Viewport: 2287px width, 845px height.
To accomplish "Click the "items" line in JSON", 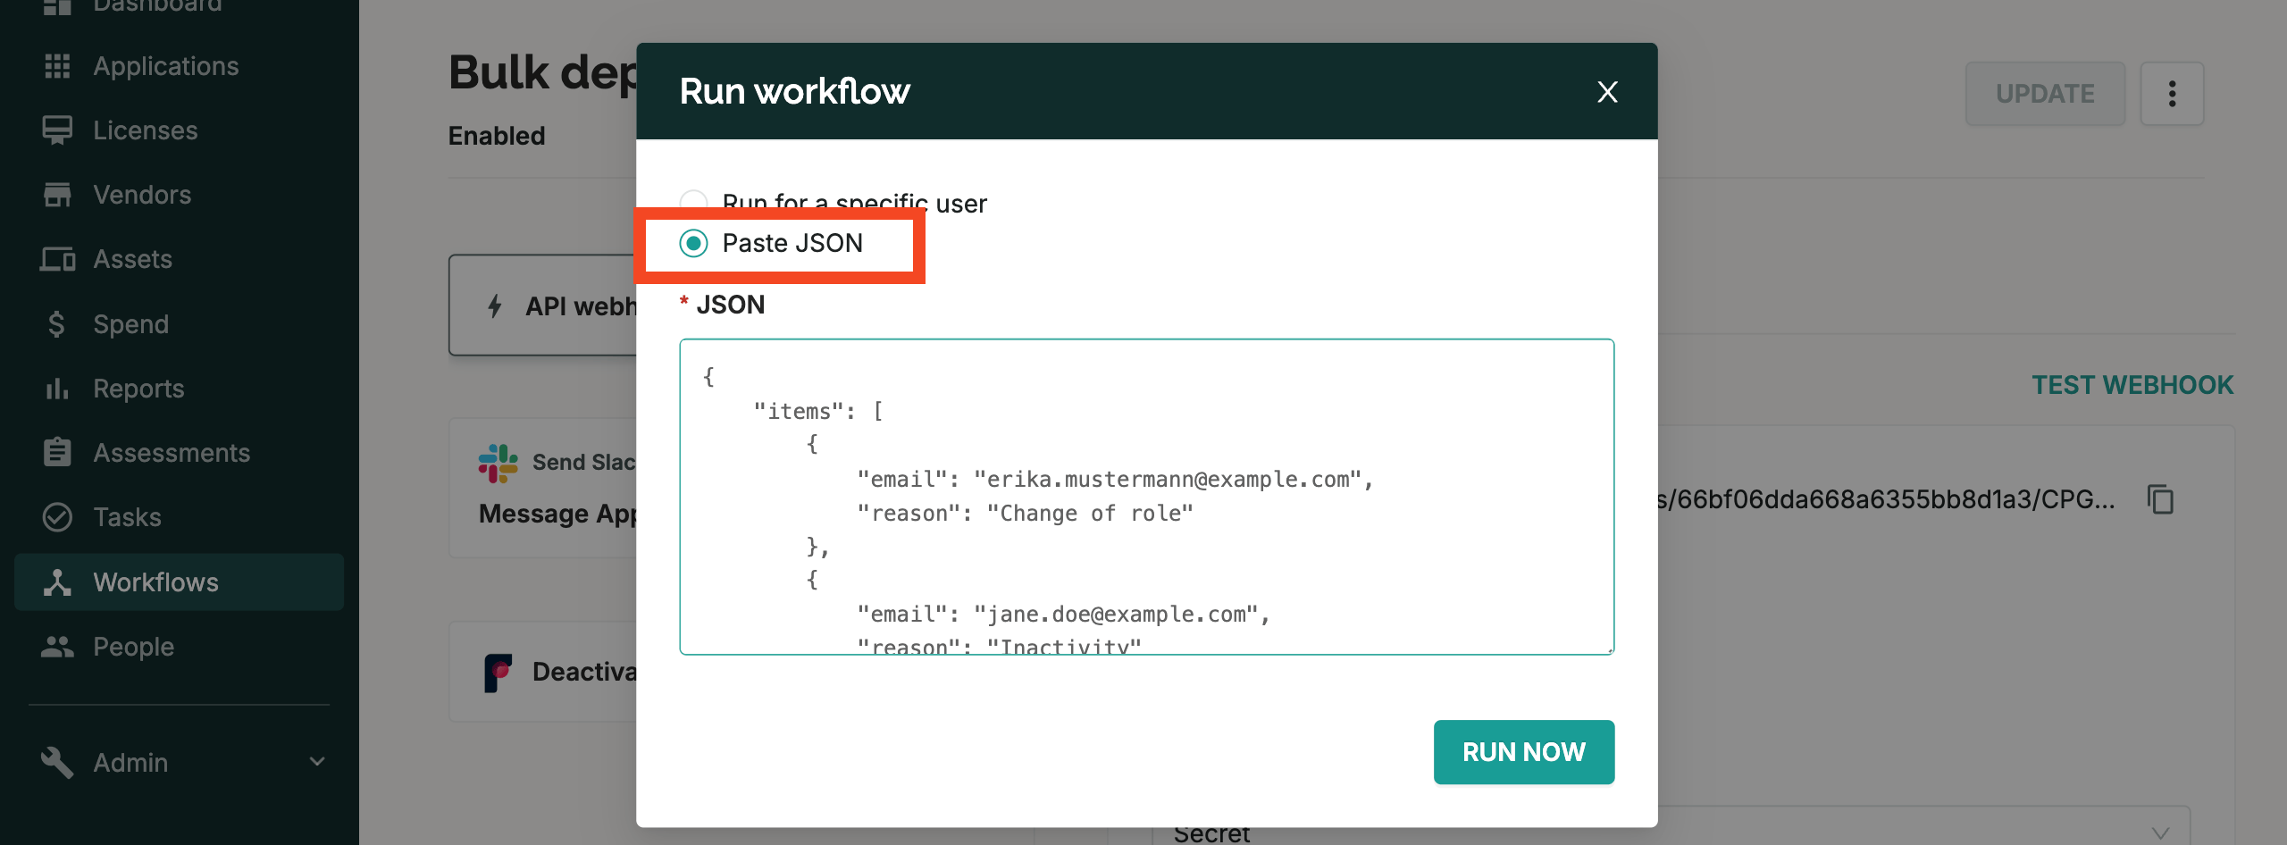I will pos(818,412).
